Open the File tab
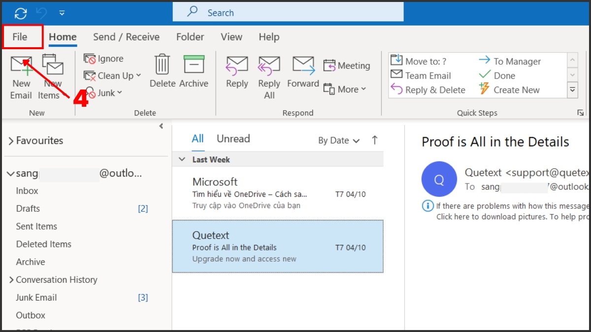This screenshot has width=591, height=332. [x=20, y=37]
